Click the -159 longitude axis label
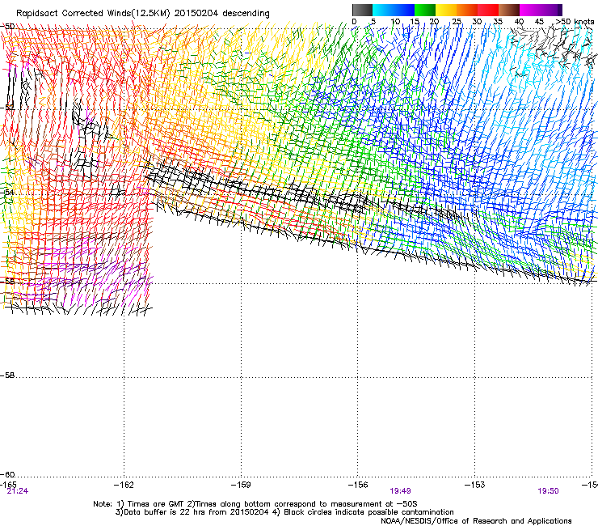Image resolution: width=598 pixels, height=526 pixels. tap(241, 485)
